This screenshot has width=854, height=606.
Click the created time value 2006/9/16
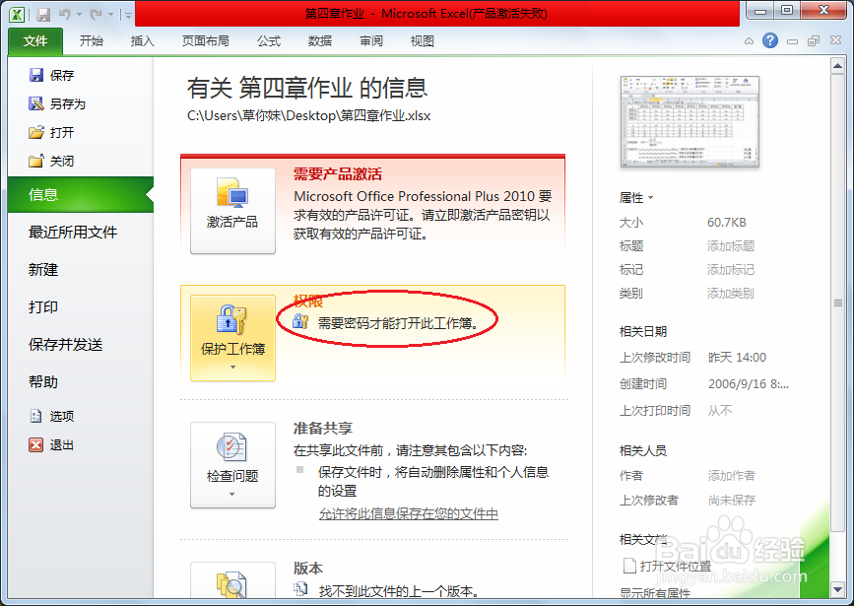pyautogui.click(x=749, y=384)
